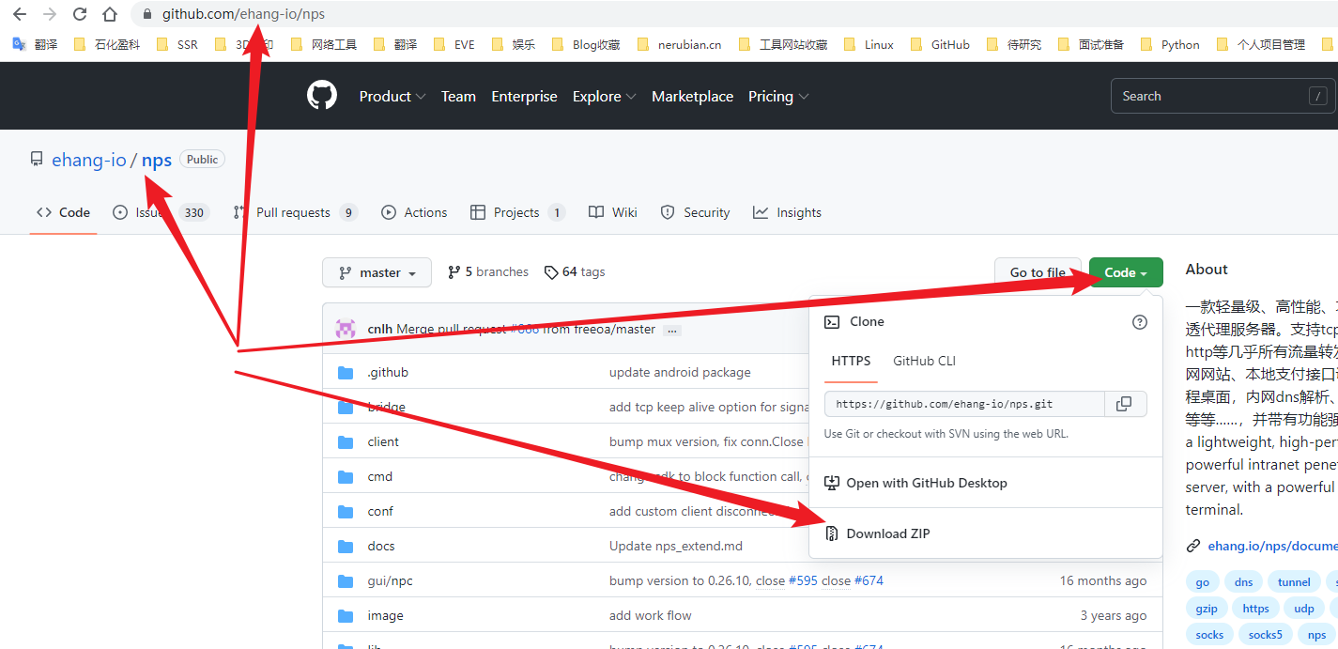Reload the page with refresh icon

pyautogui.click(x=80, y=14)
